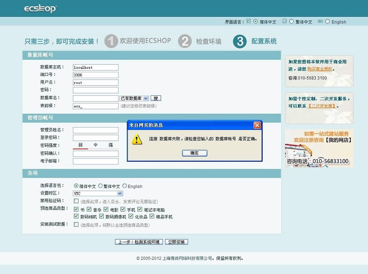Focus the 表前缀 field containing ecs_
The height and width of the screenshot is (274, 368).
[95, 106]
